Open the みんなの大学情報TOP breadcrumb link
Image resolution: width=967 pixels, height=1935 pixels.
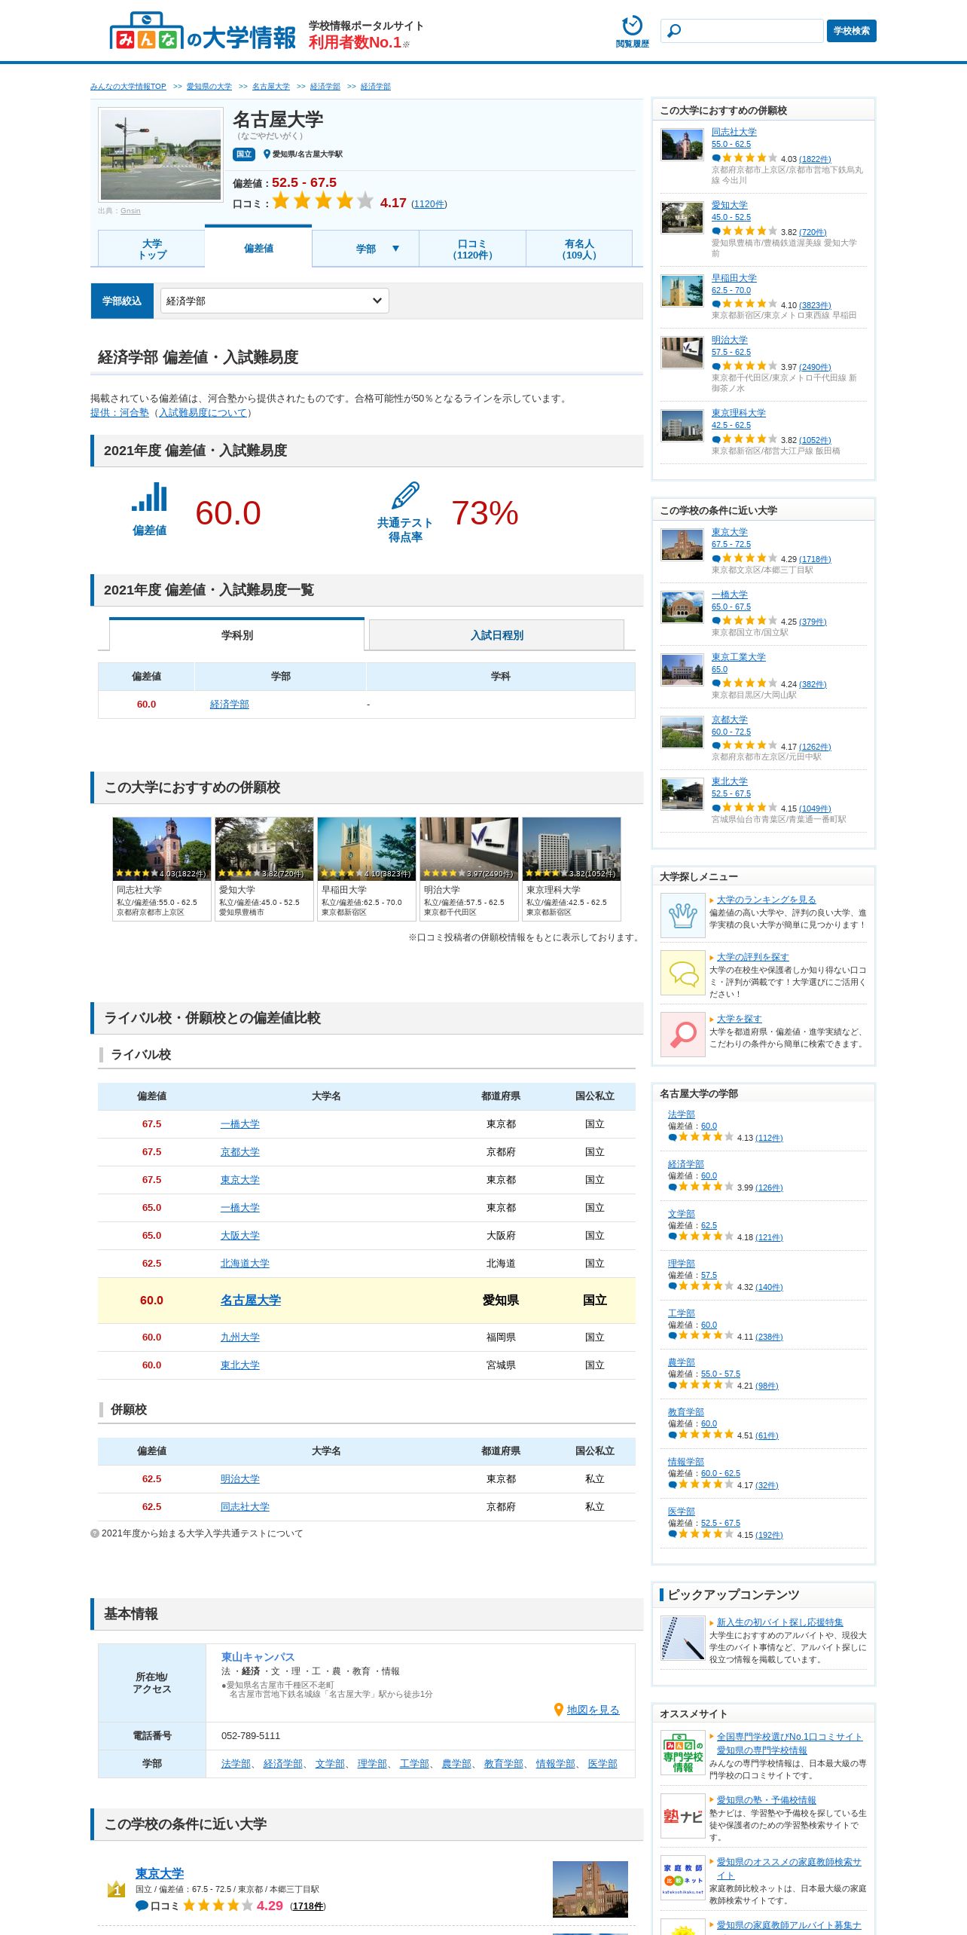click(x=128, y=87)
